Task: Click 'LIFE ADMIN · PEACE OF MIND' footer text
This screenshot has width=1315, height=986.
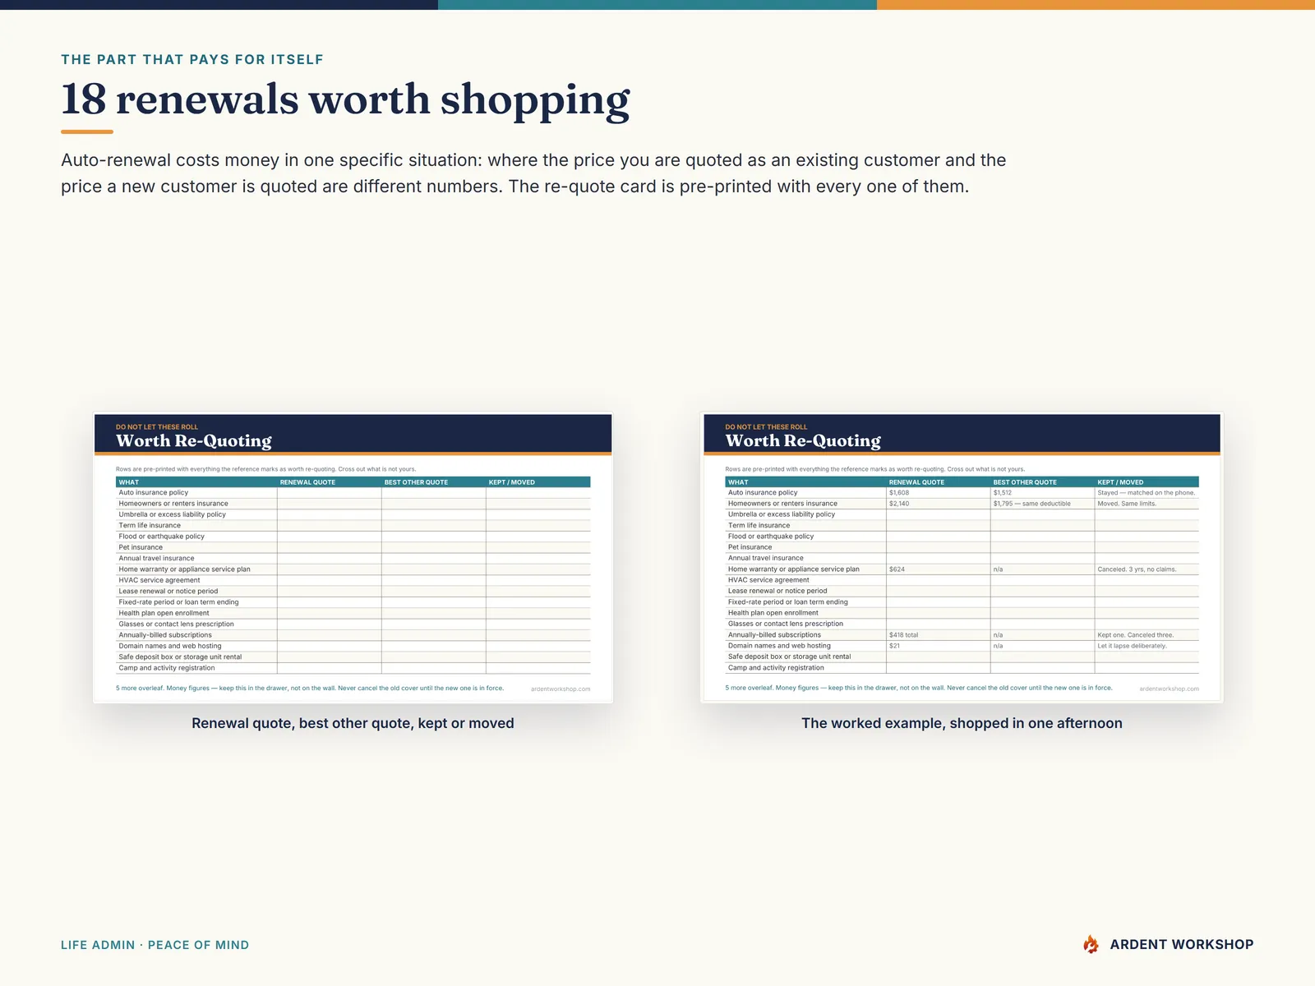Action: coord(155,945)
